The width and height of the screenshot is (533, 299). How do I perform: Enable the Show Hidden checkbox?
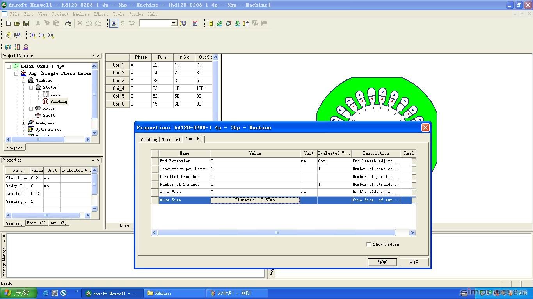369,244
